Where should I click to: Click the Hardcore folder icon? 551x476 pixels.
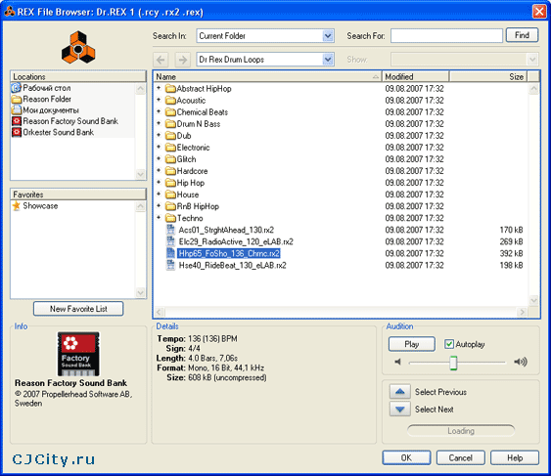(170, 171)
